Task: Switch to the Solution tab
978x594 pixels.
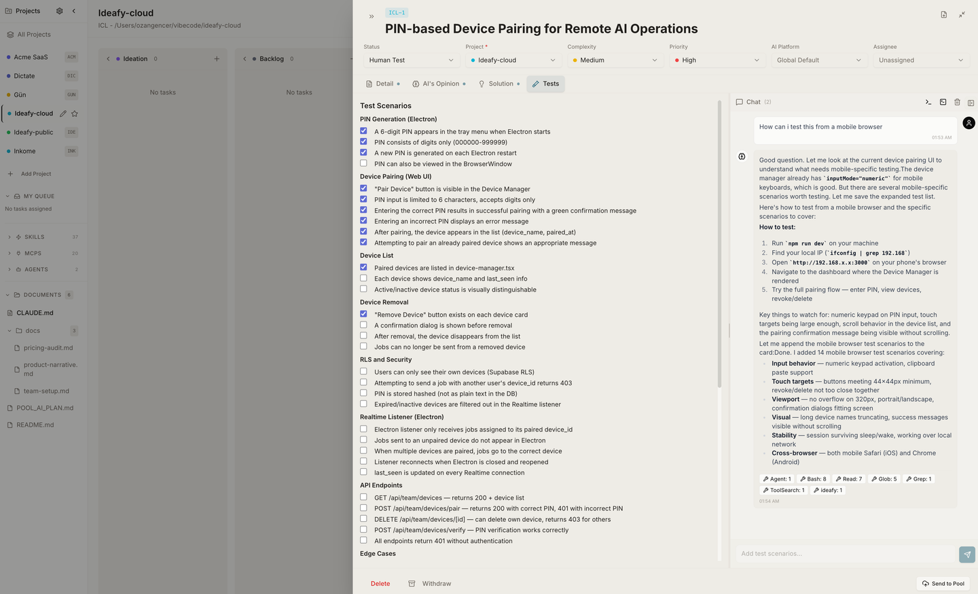Action: point(499,84)
